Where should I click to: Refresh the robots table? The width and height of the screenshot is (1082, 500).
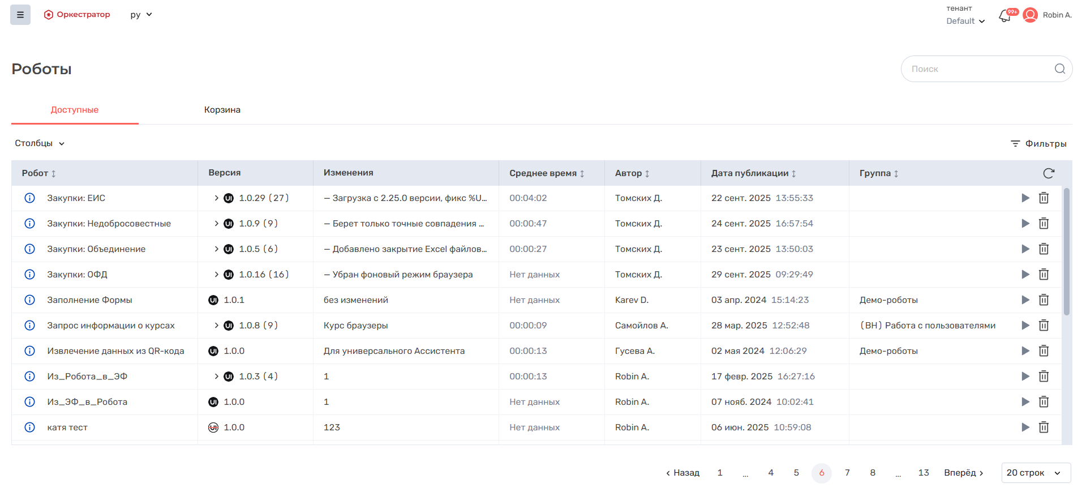point(1048,173)
